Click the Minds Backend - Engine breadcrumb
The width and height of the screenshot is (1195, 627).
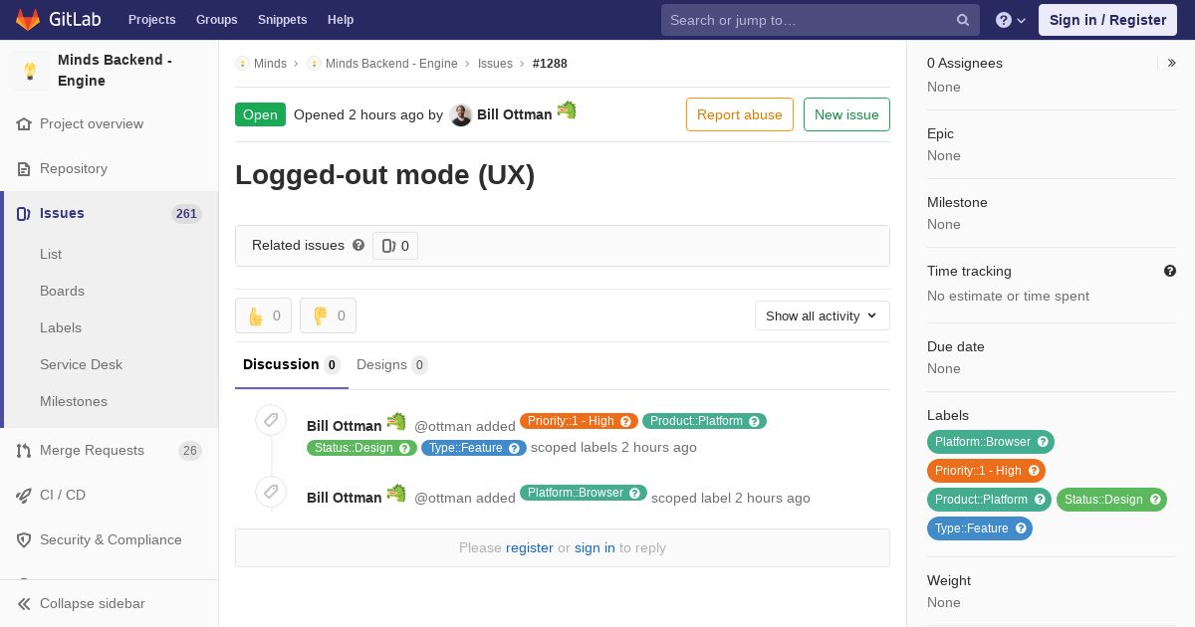click(x=391, y=64)
